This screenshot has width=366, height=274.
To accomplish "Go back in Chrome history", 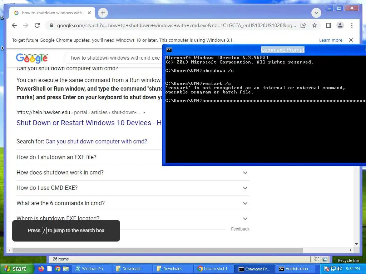I will [14, 25].
